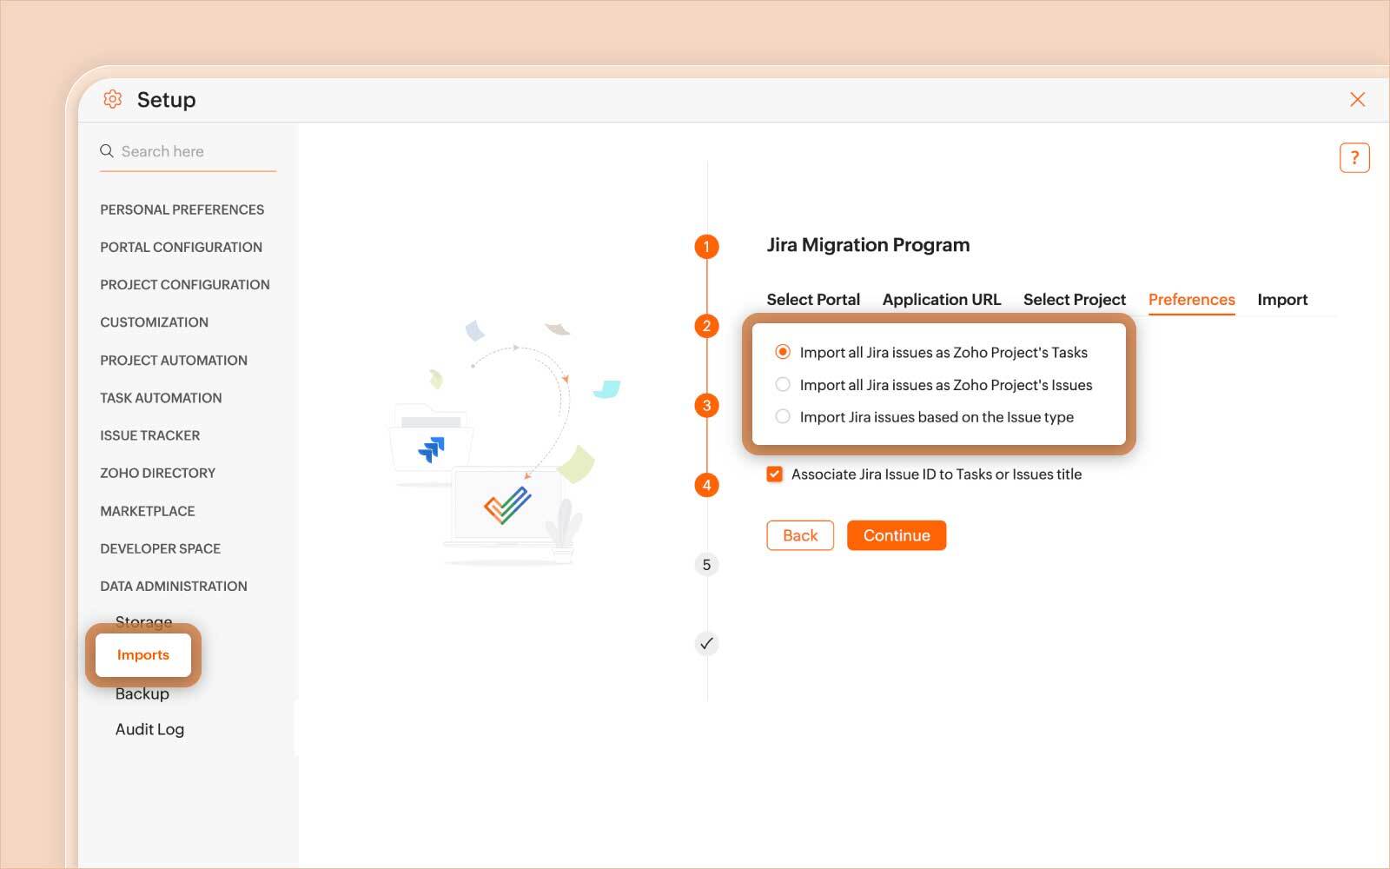Expand CUSTOMIZATION section

click(154, 322)
